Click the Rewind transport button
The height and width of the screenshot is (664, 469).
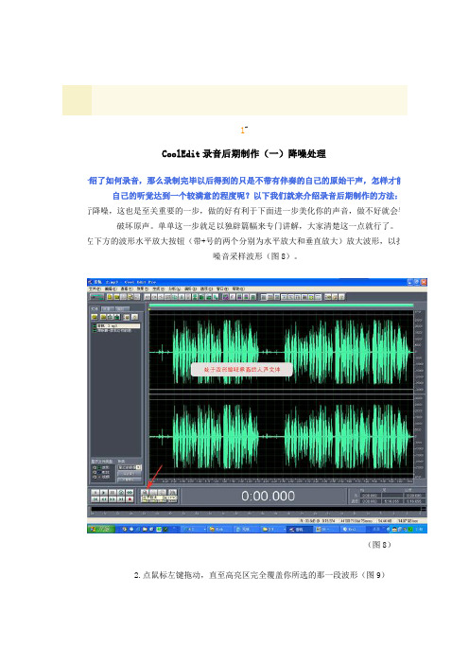[104, 499]
